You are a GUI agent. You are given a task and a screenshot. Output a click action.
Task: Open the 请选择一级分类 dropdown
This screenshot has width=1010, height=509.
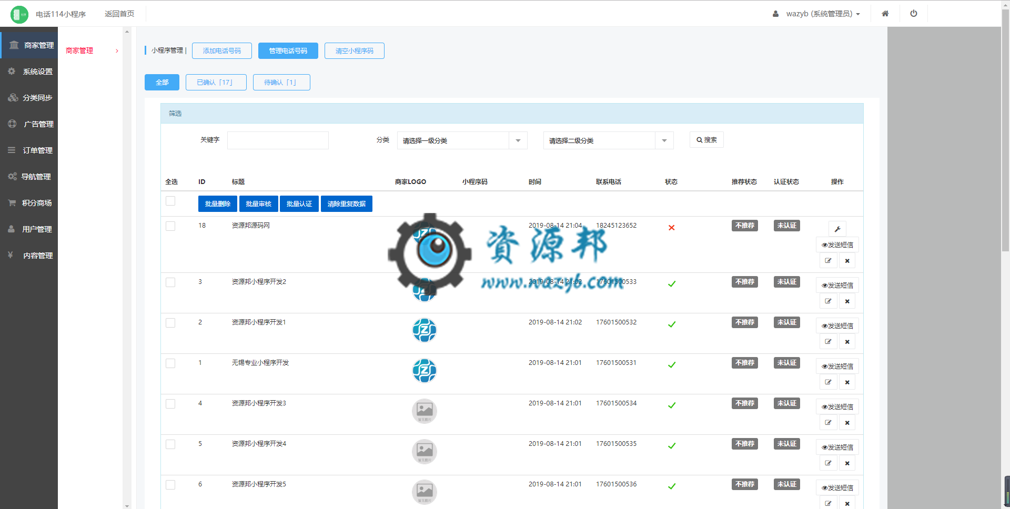pos(462,140)
